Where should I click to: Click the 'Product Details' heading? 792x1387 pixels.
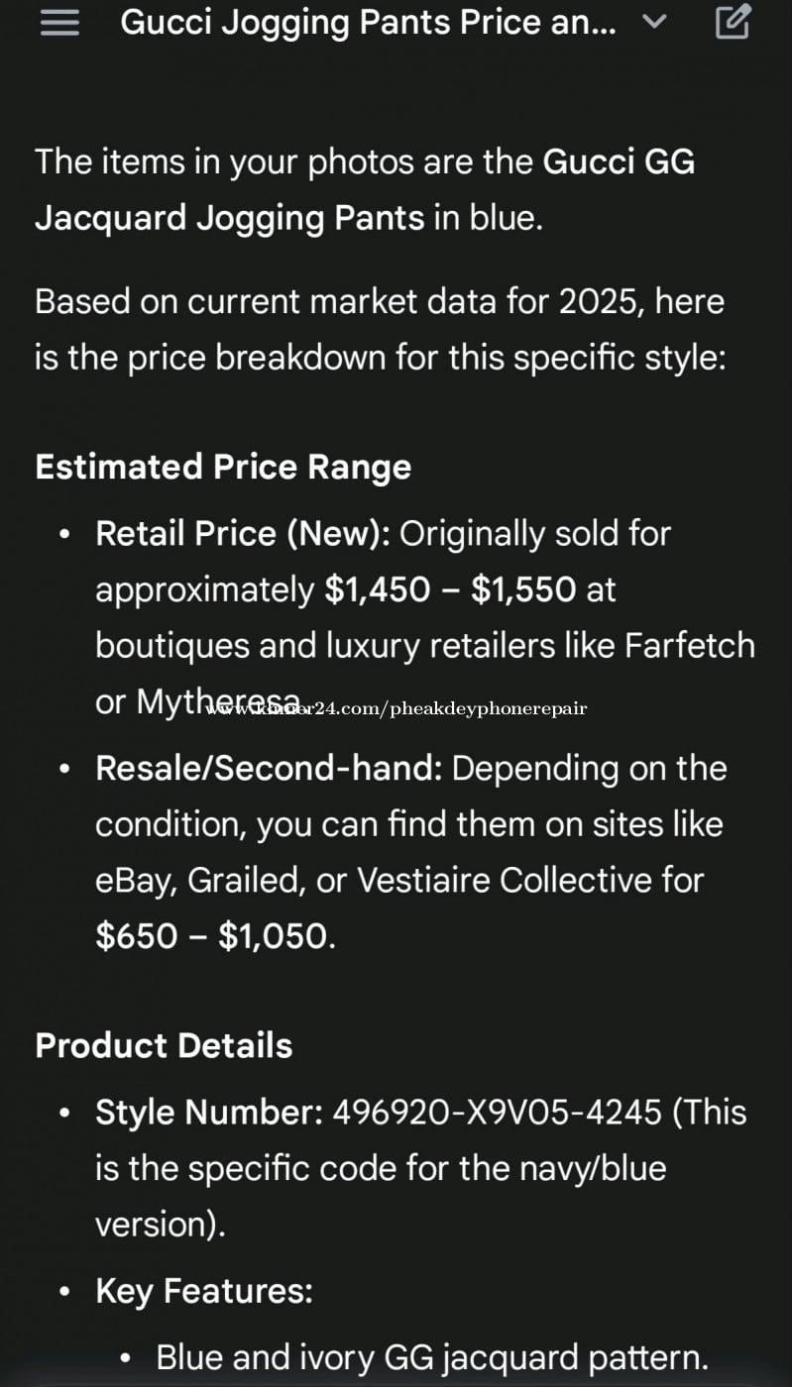164,1045
